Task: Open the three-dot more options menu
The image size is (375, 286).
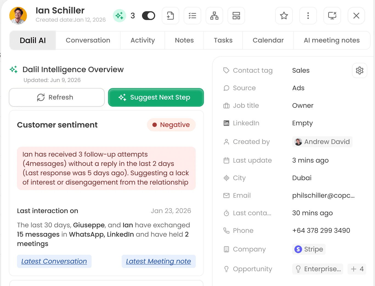Action: 308,16
